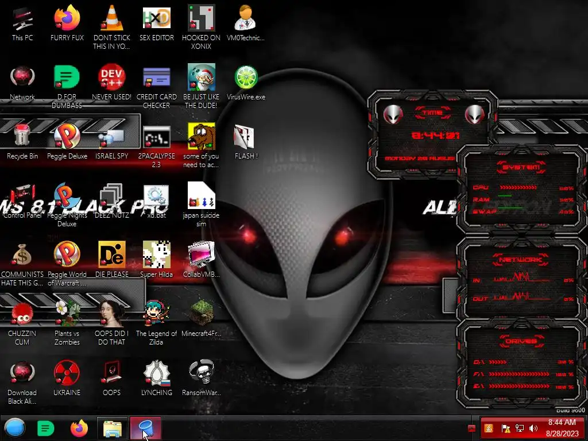Image resolution: width=588 pixels, height=441 pixels.
Task: Click the small red tray notification icon
Action: pyautogui.click(x=472, y=428)
